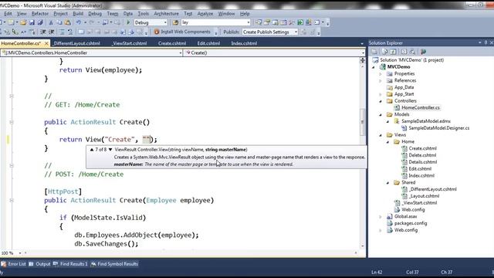Uncomment the selected lines icon
The height and width of the screenshot is (278, 494).
[70, 32]
